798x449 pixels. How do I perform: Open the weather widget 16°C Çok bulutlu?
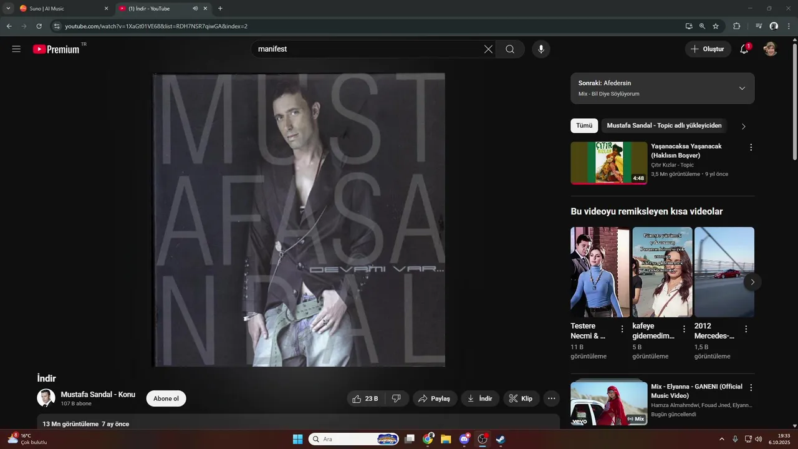(27, 439)
